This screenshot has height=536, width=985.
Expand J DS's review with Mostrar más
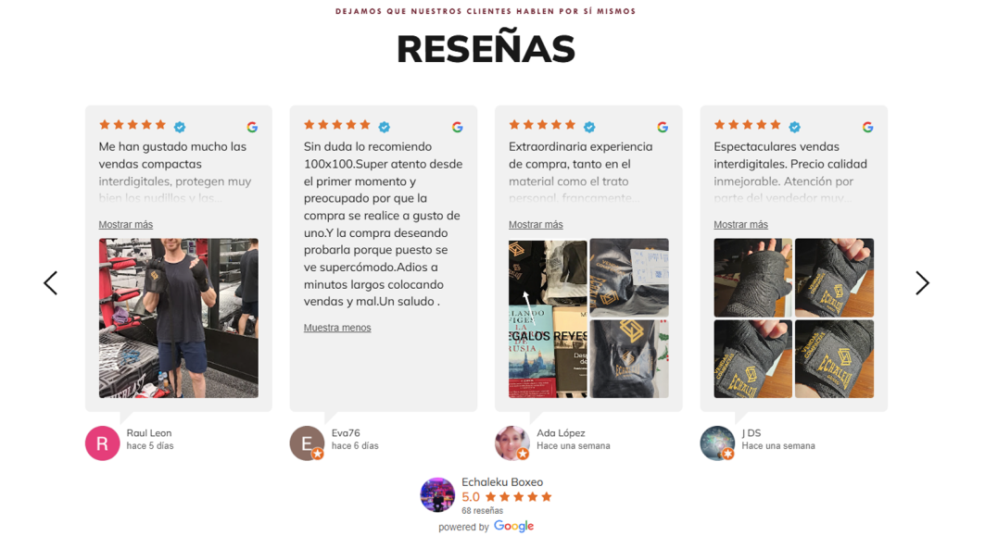pos(740,224)
